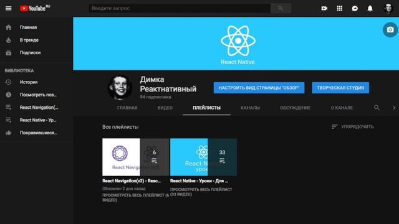The height and width of the screenshot is (224, 399).
Task: Open the React Native уроки playlist thumbnail
Action: (204, 157)
